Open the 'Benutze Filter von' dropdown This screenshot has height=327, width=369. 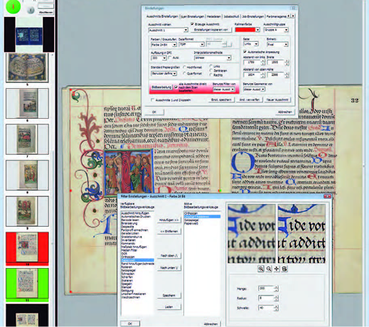224,90
